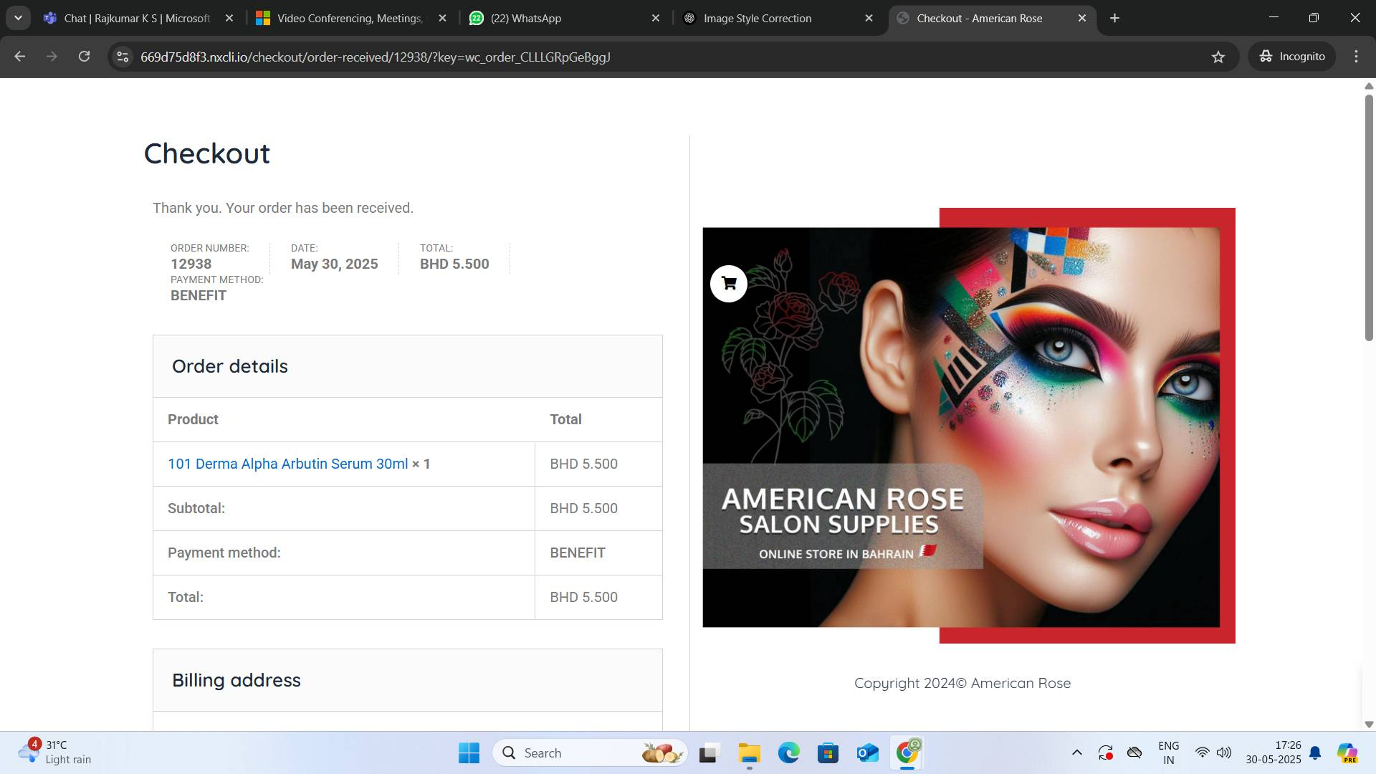Open the ENG IN language switcher
The height and width of the screenshot is (774, 1376).
point(1168,752)
